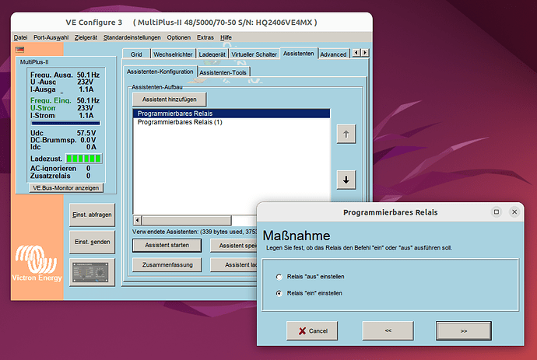Click the Victron Energy logo

point(37,264)
